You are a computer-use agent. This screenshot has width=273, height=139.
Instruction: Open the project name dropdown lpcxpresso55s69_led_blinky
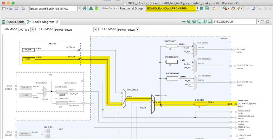(x=79, y=9)
